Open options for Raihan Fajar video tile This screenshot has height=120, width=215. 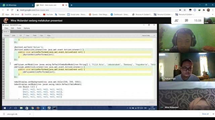pos(162,79)
